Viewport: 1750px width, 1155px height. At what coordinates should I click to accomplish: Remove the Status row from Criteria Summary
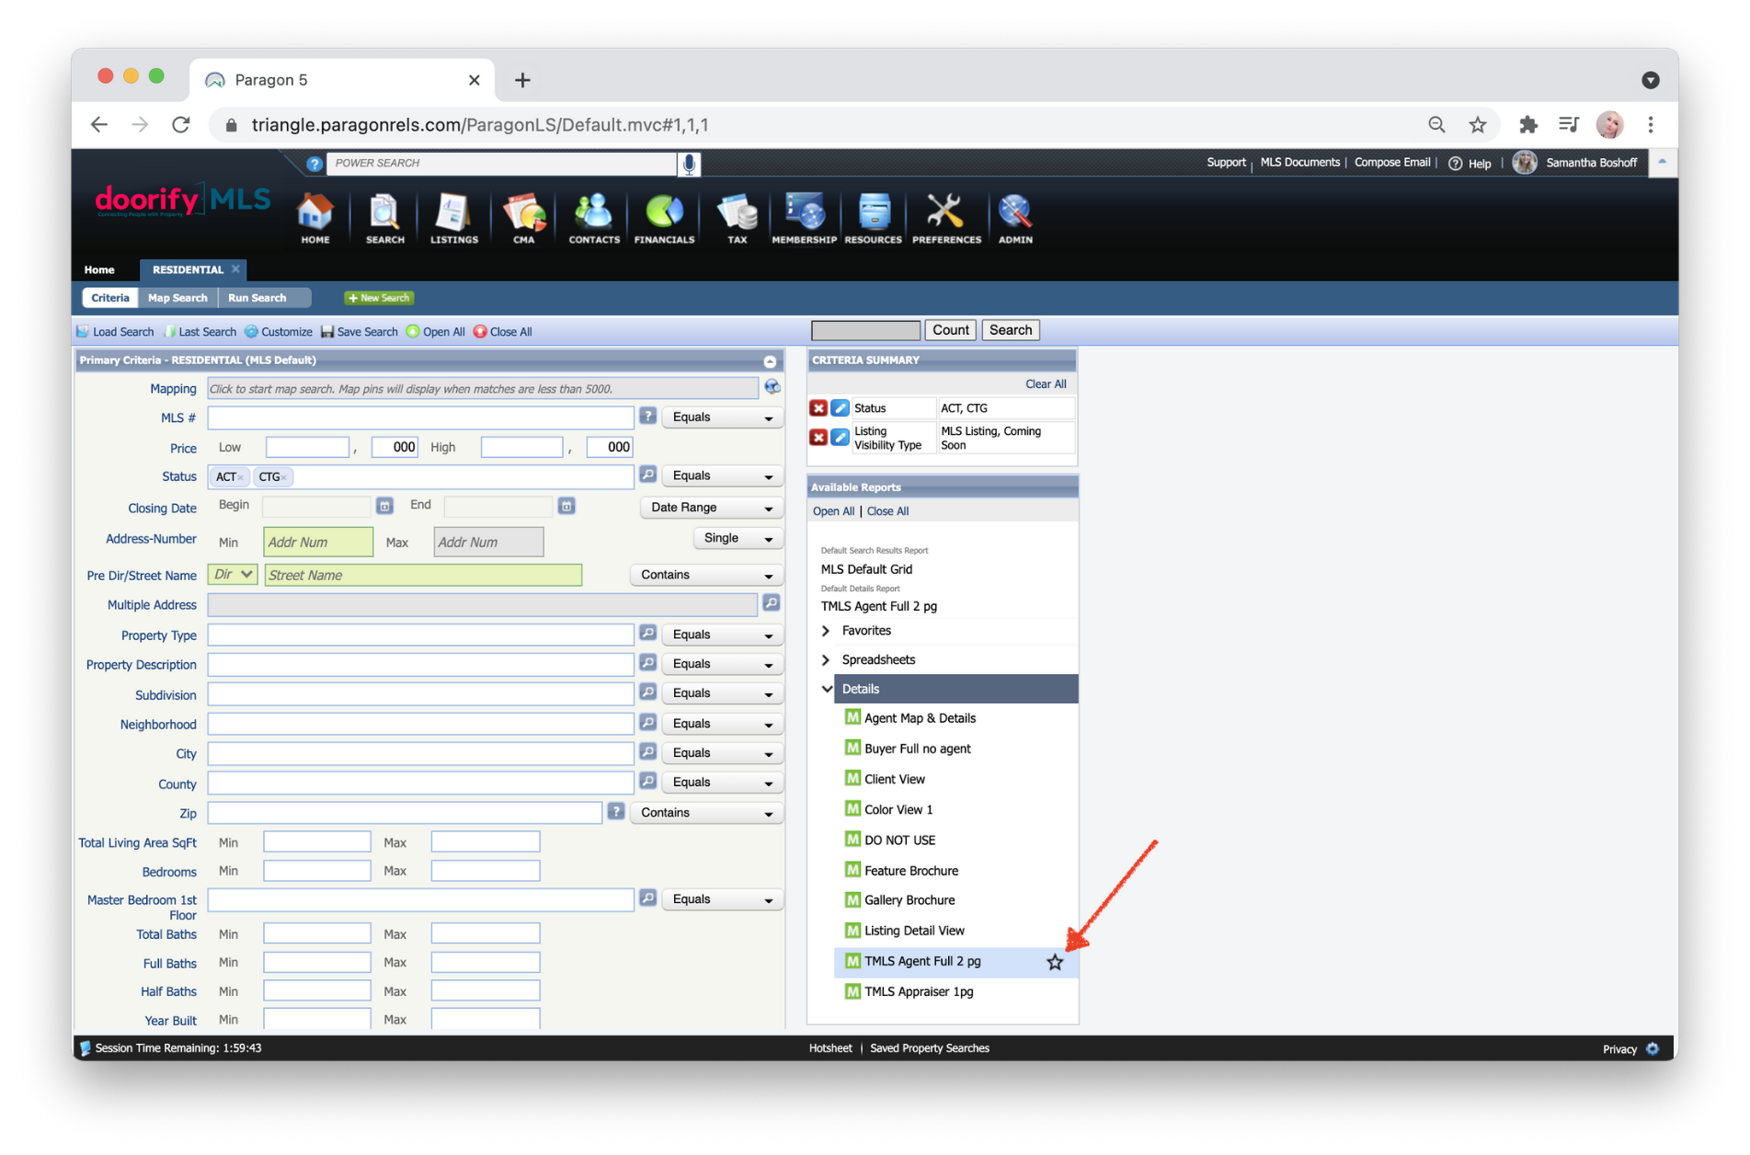[x=818, y=407]
